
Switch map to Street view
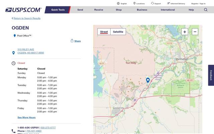(x=104, y=32)
